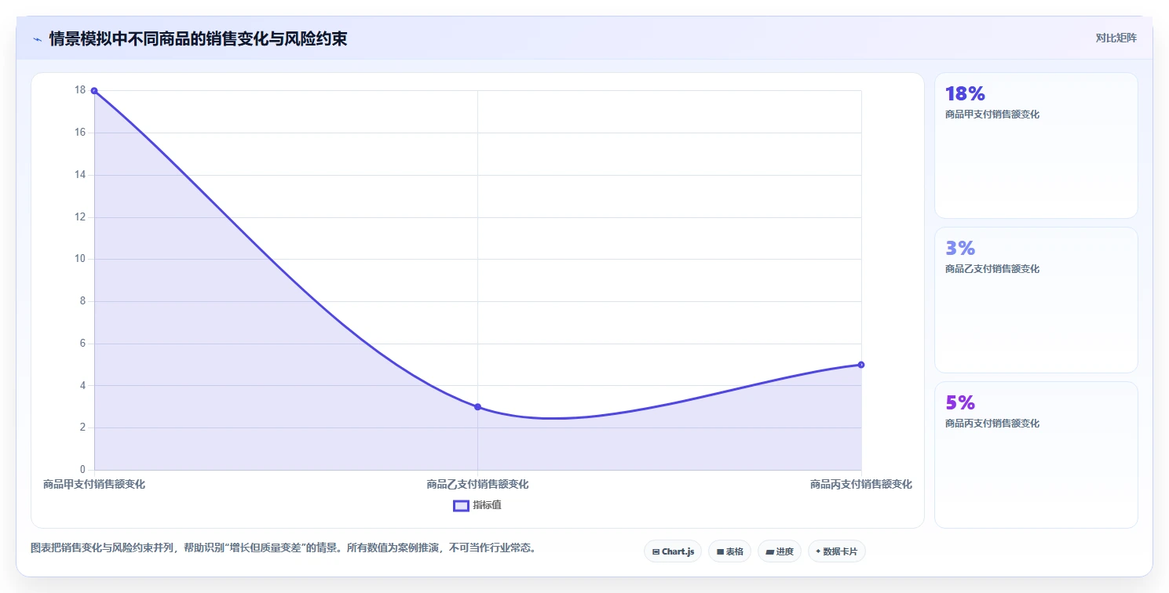Click y-axis tick label 0

pos(82,470)
